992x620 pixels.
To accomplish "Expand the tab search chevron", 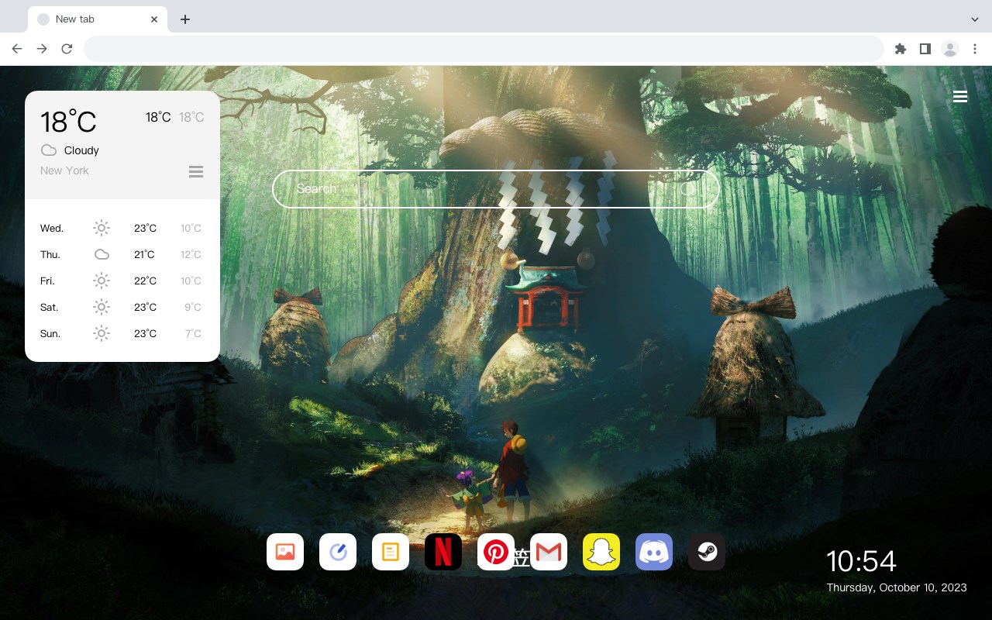I will point(975,19).
